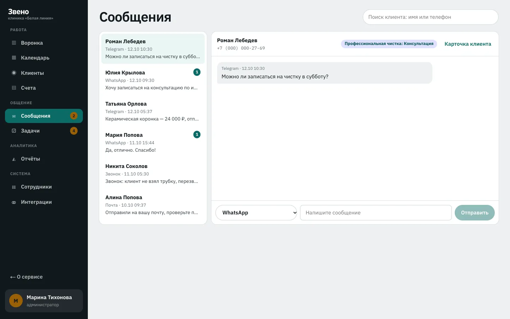Click the Счета sidebar icon
The image size is (510, 319).
click(14, 88)
